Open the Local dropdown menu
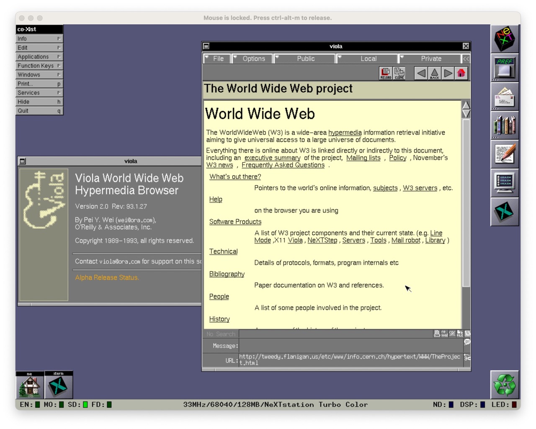The height and width of the screenshot is (429, 536). (x=367, y=59)
